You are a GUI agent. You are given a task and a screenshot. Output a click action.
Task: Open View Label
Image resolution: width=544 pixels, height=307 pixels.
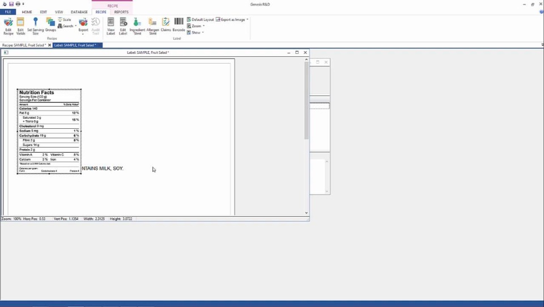point(110,25)
